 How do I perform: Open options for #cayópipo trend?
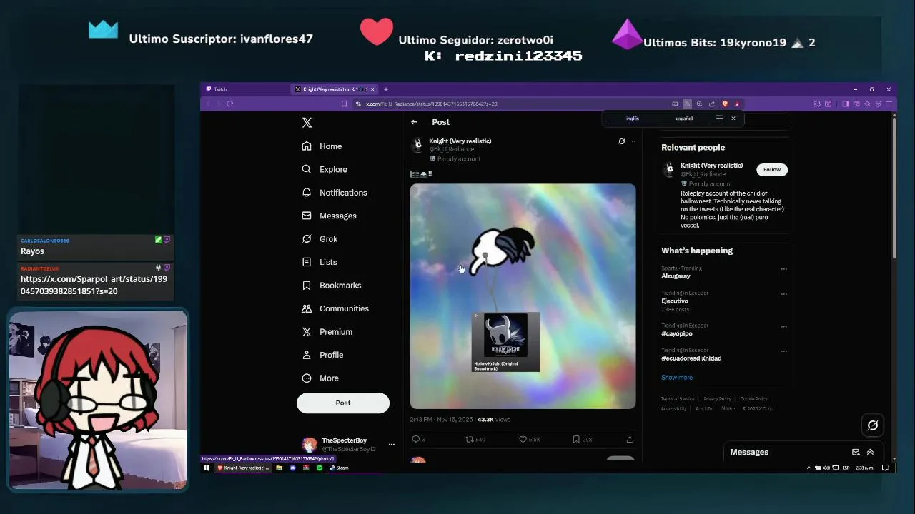click(784, 326)
